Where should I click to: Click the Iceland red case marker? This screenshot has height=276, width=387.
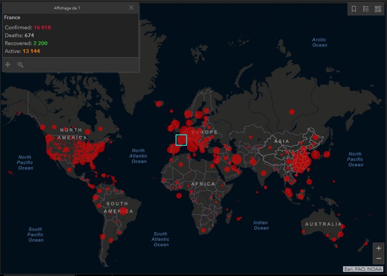tap(159, 103)
